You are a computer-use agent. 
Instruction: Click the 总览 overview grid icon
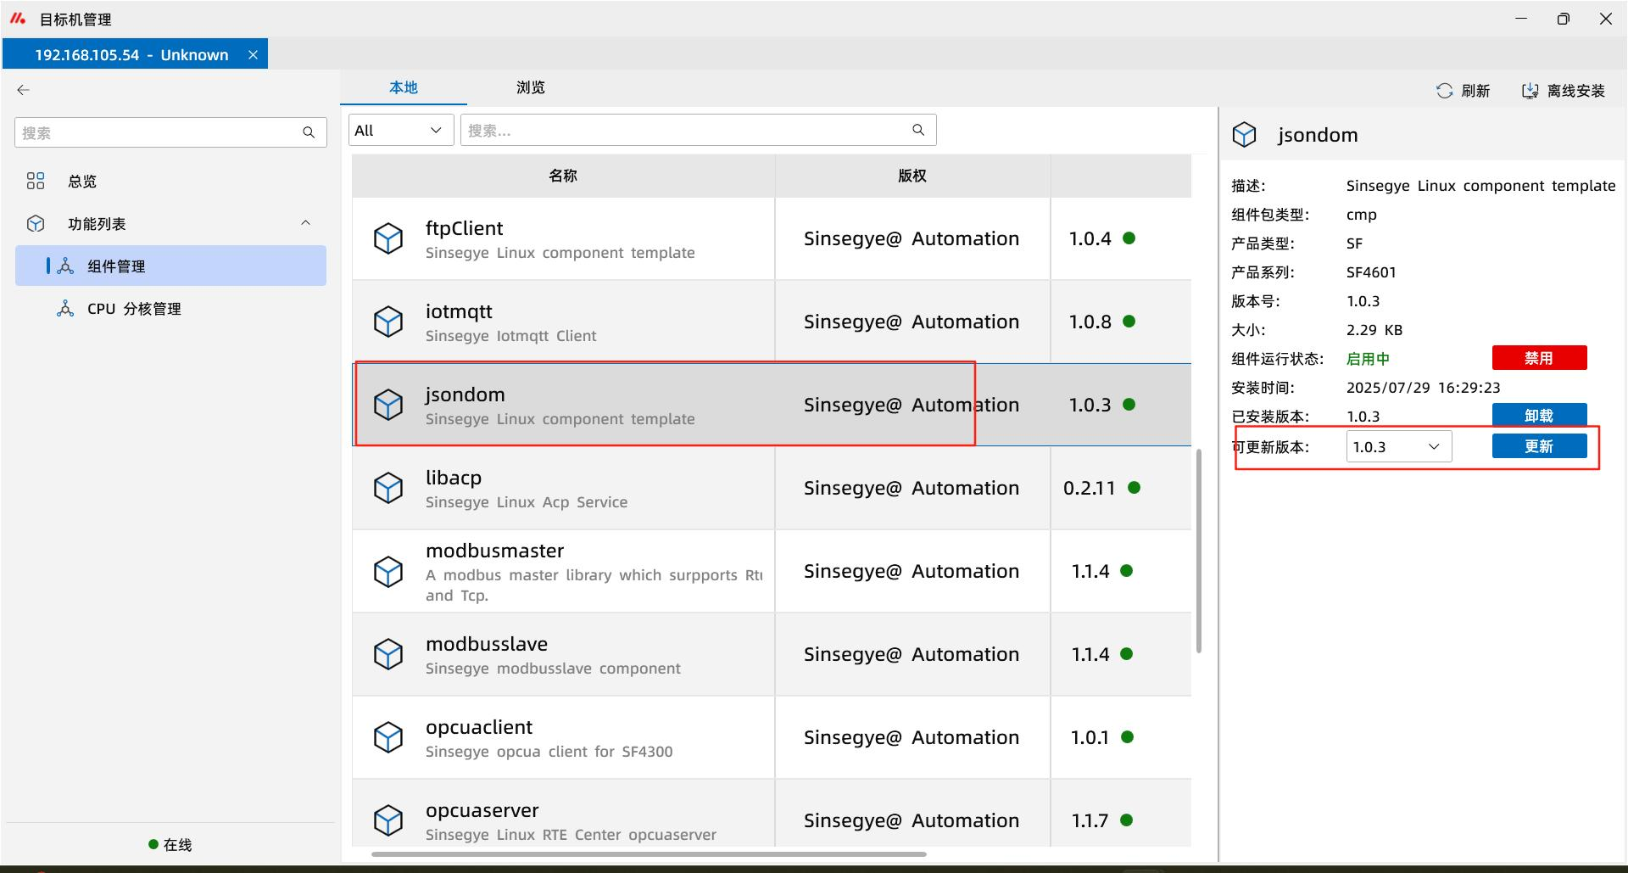[36, 181]
